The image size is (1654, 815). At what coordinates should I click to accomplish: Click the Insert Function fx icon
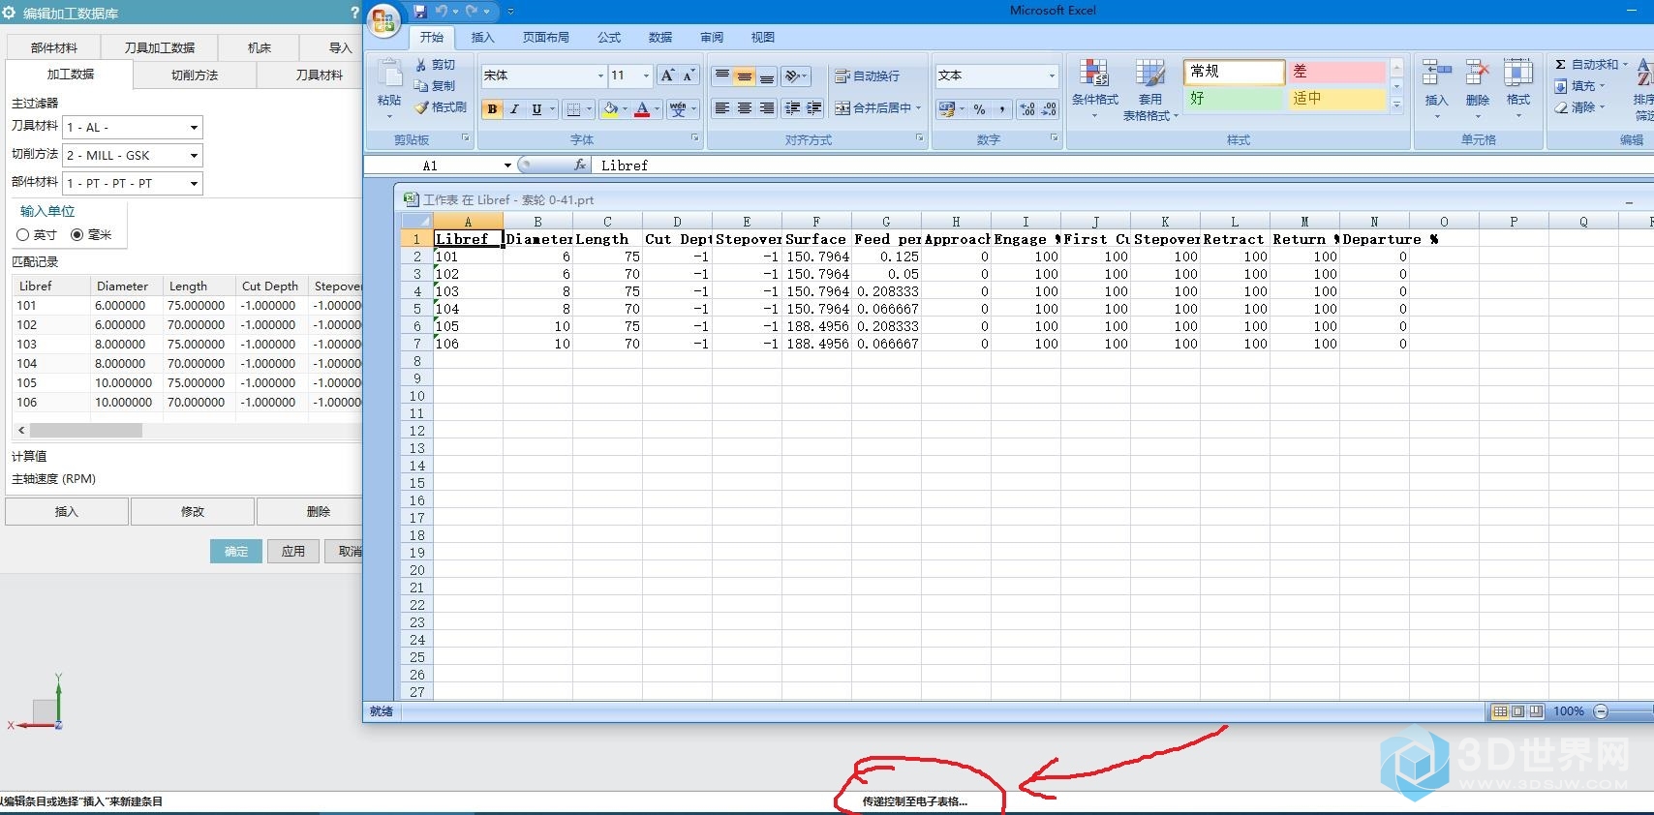pyautogui.click(x=579, y=166)
